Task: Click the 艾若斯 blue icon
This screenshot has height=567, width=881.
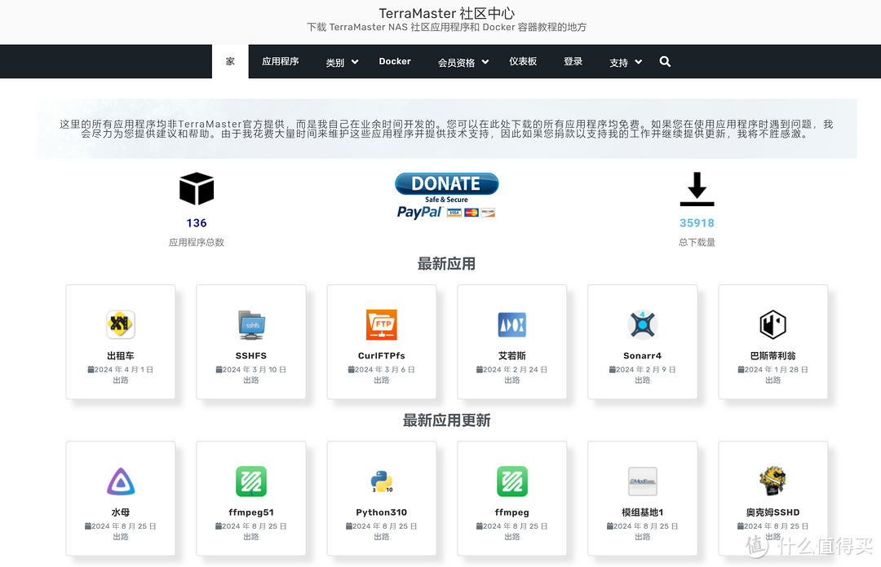Action: coord(511,323)
